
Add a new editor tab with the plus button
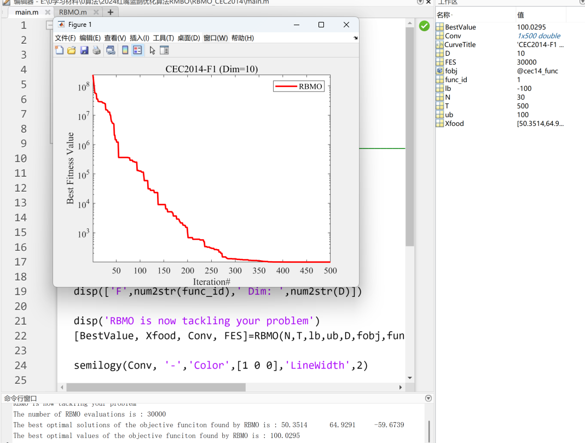pos(110,12)
